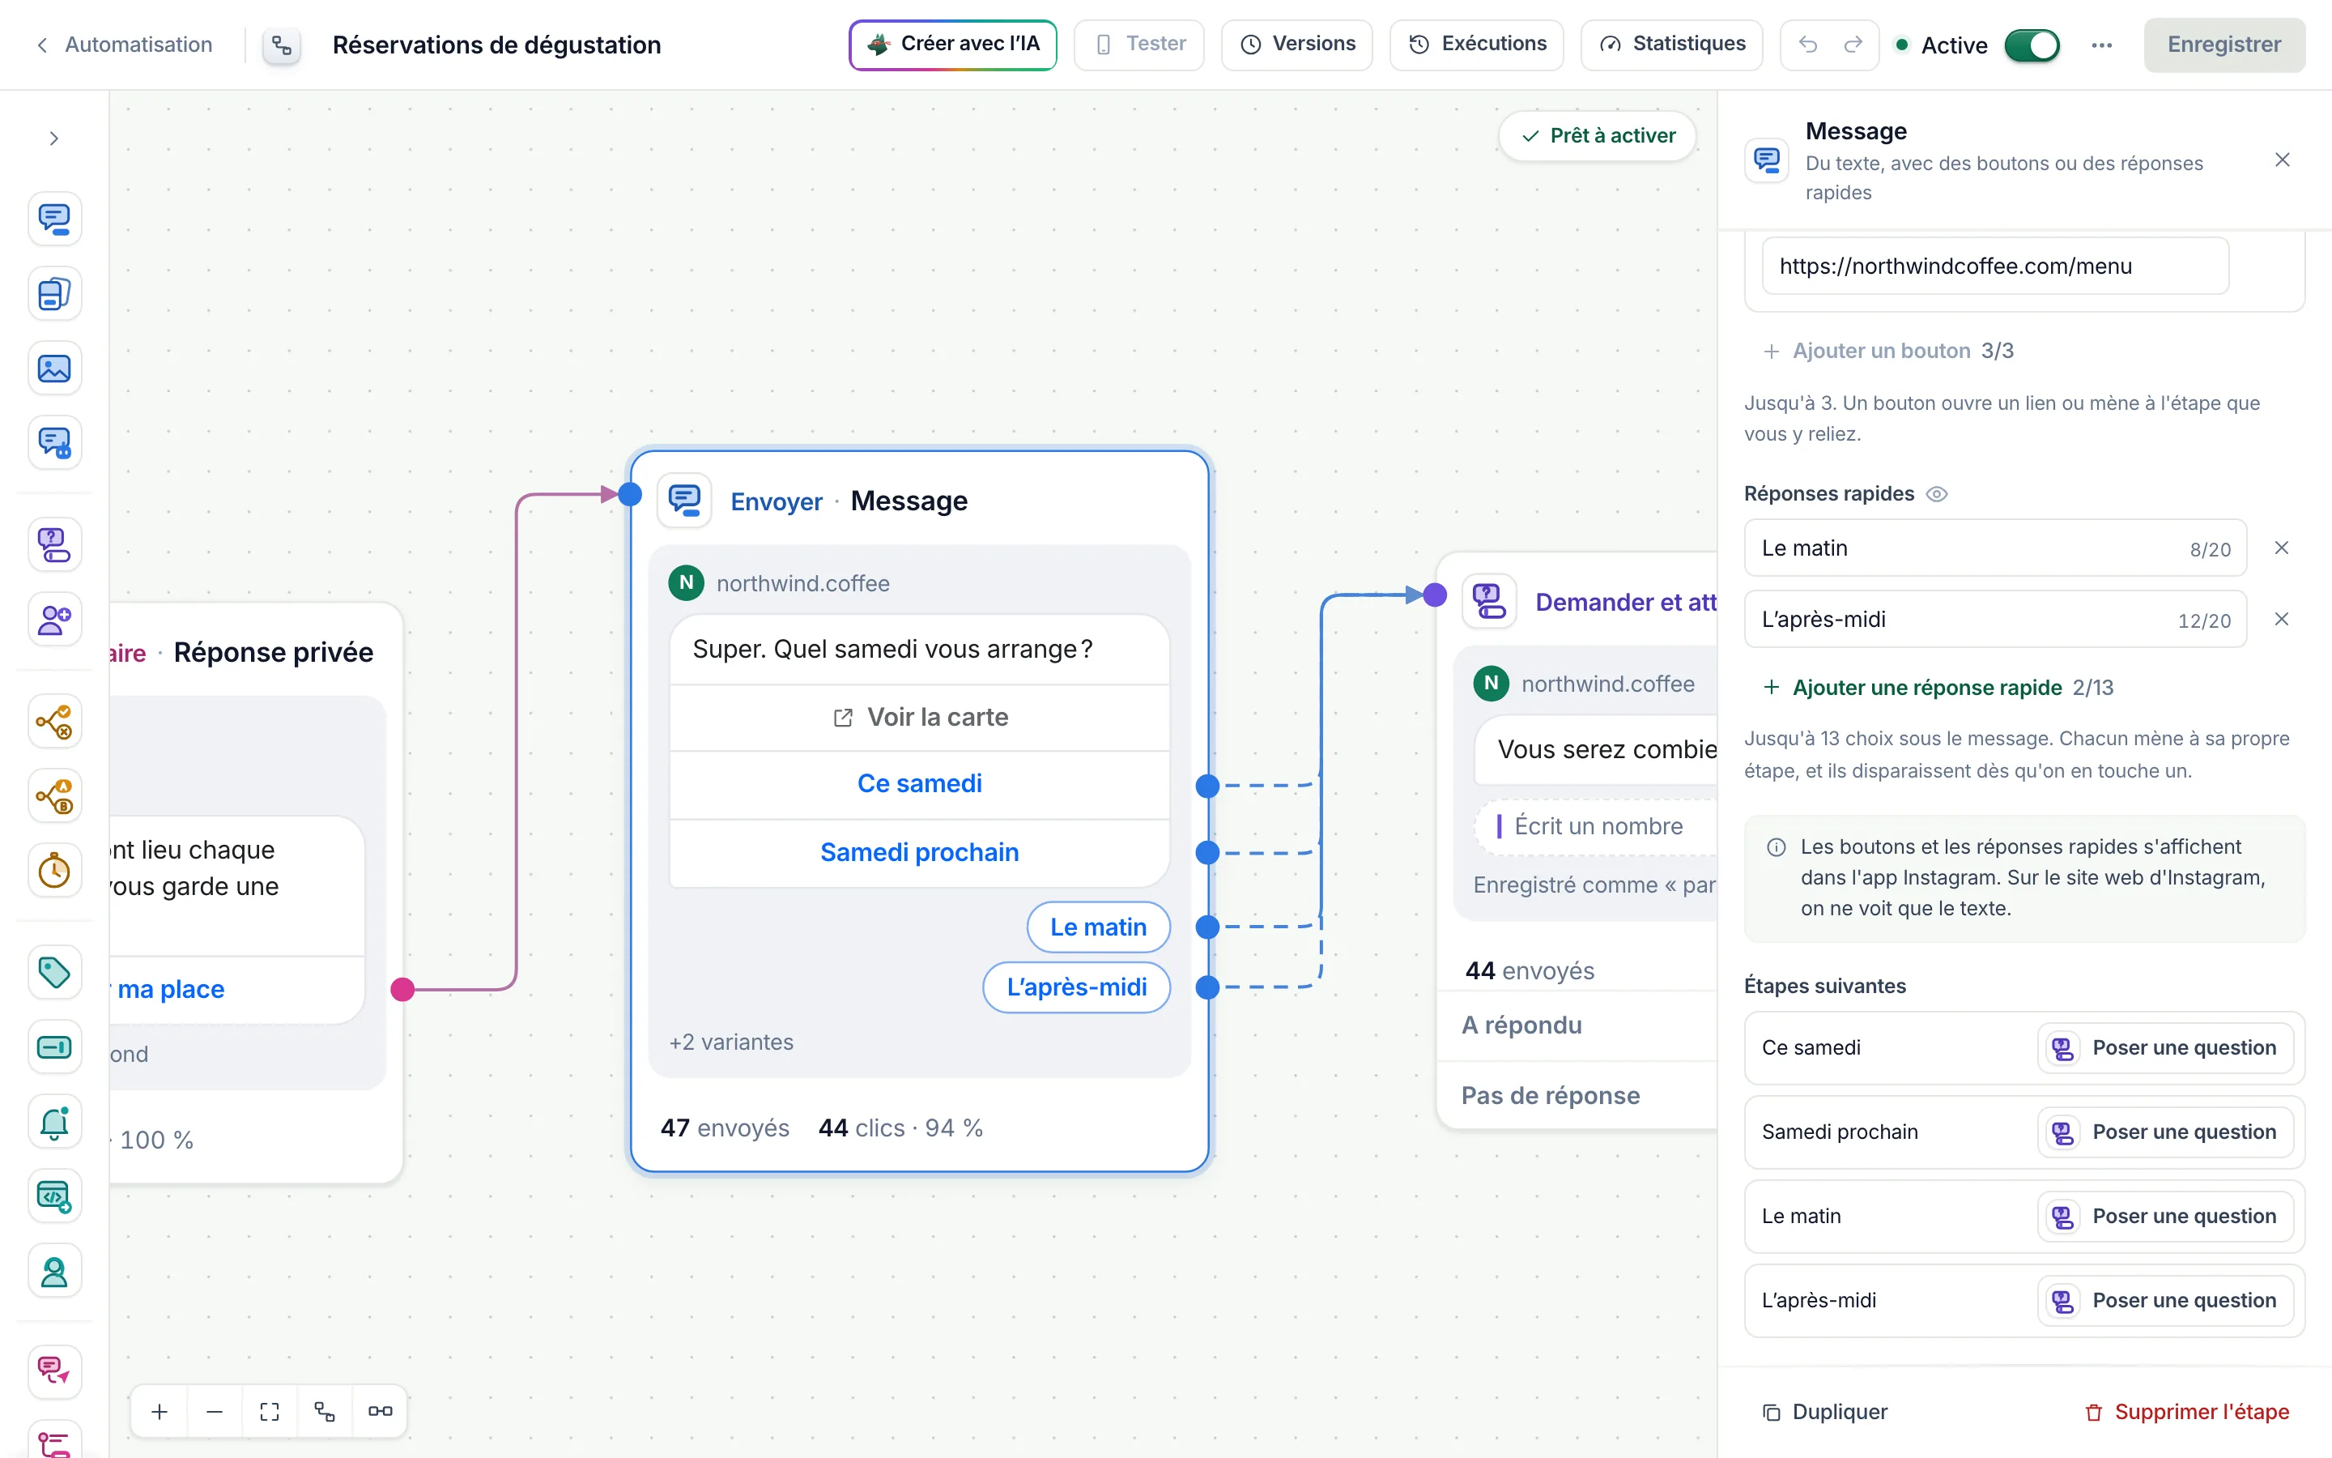Click the 'L'après-midi' quick reply field

click(x=1994, y=619)
